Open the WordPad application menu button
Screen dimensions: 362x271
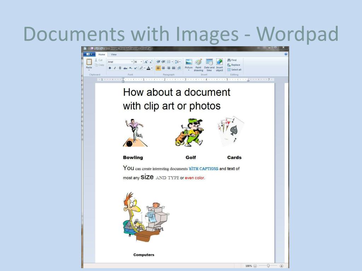point(89,54)
